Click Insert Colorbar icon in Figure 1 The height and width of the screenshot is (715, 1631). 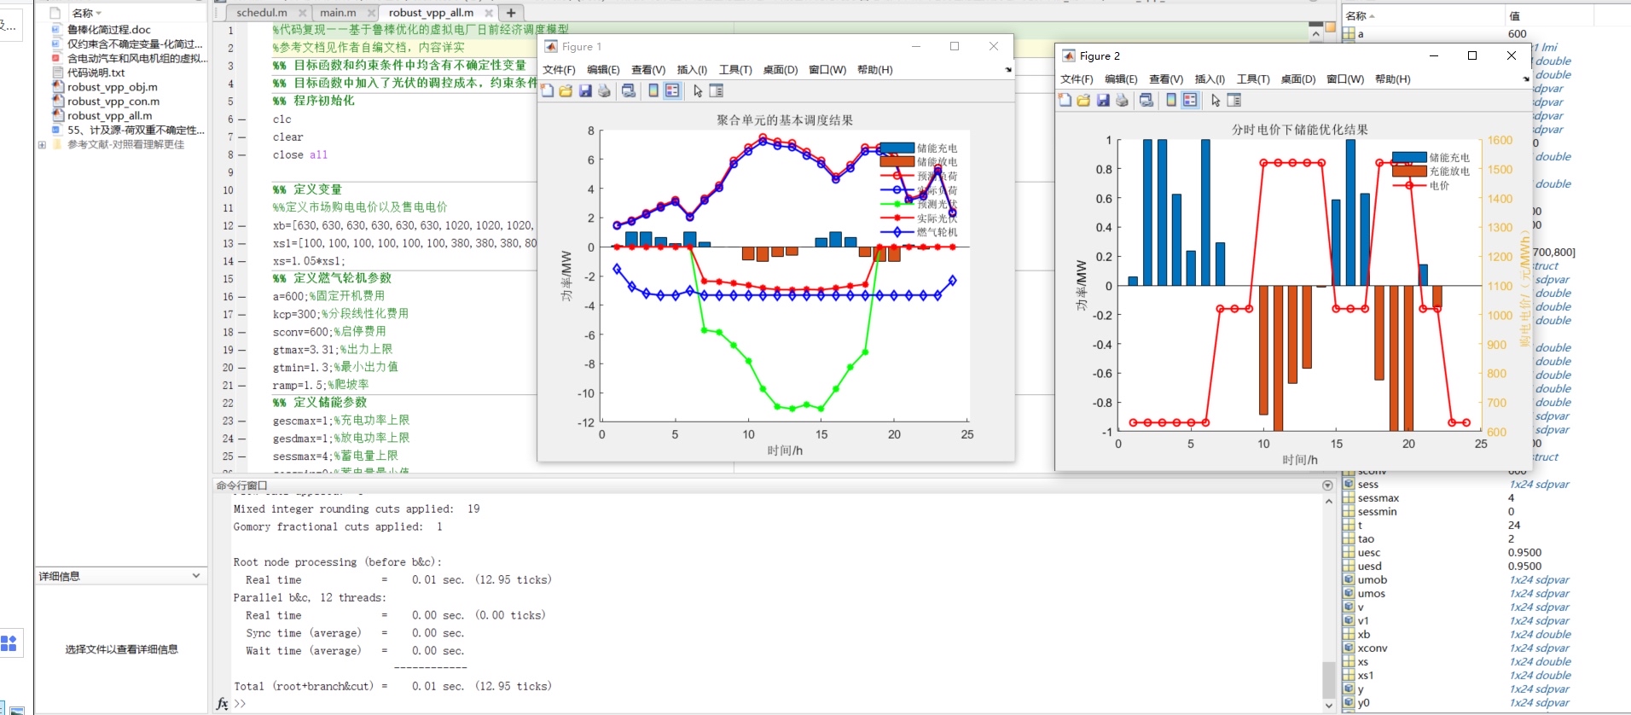pos(653,90)
